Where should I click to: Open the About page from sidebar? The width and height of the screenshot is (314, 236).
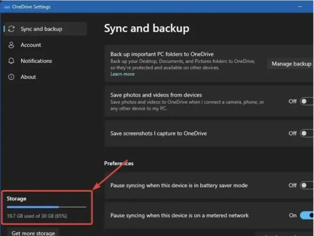tap(28, 77)
